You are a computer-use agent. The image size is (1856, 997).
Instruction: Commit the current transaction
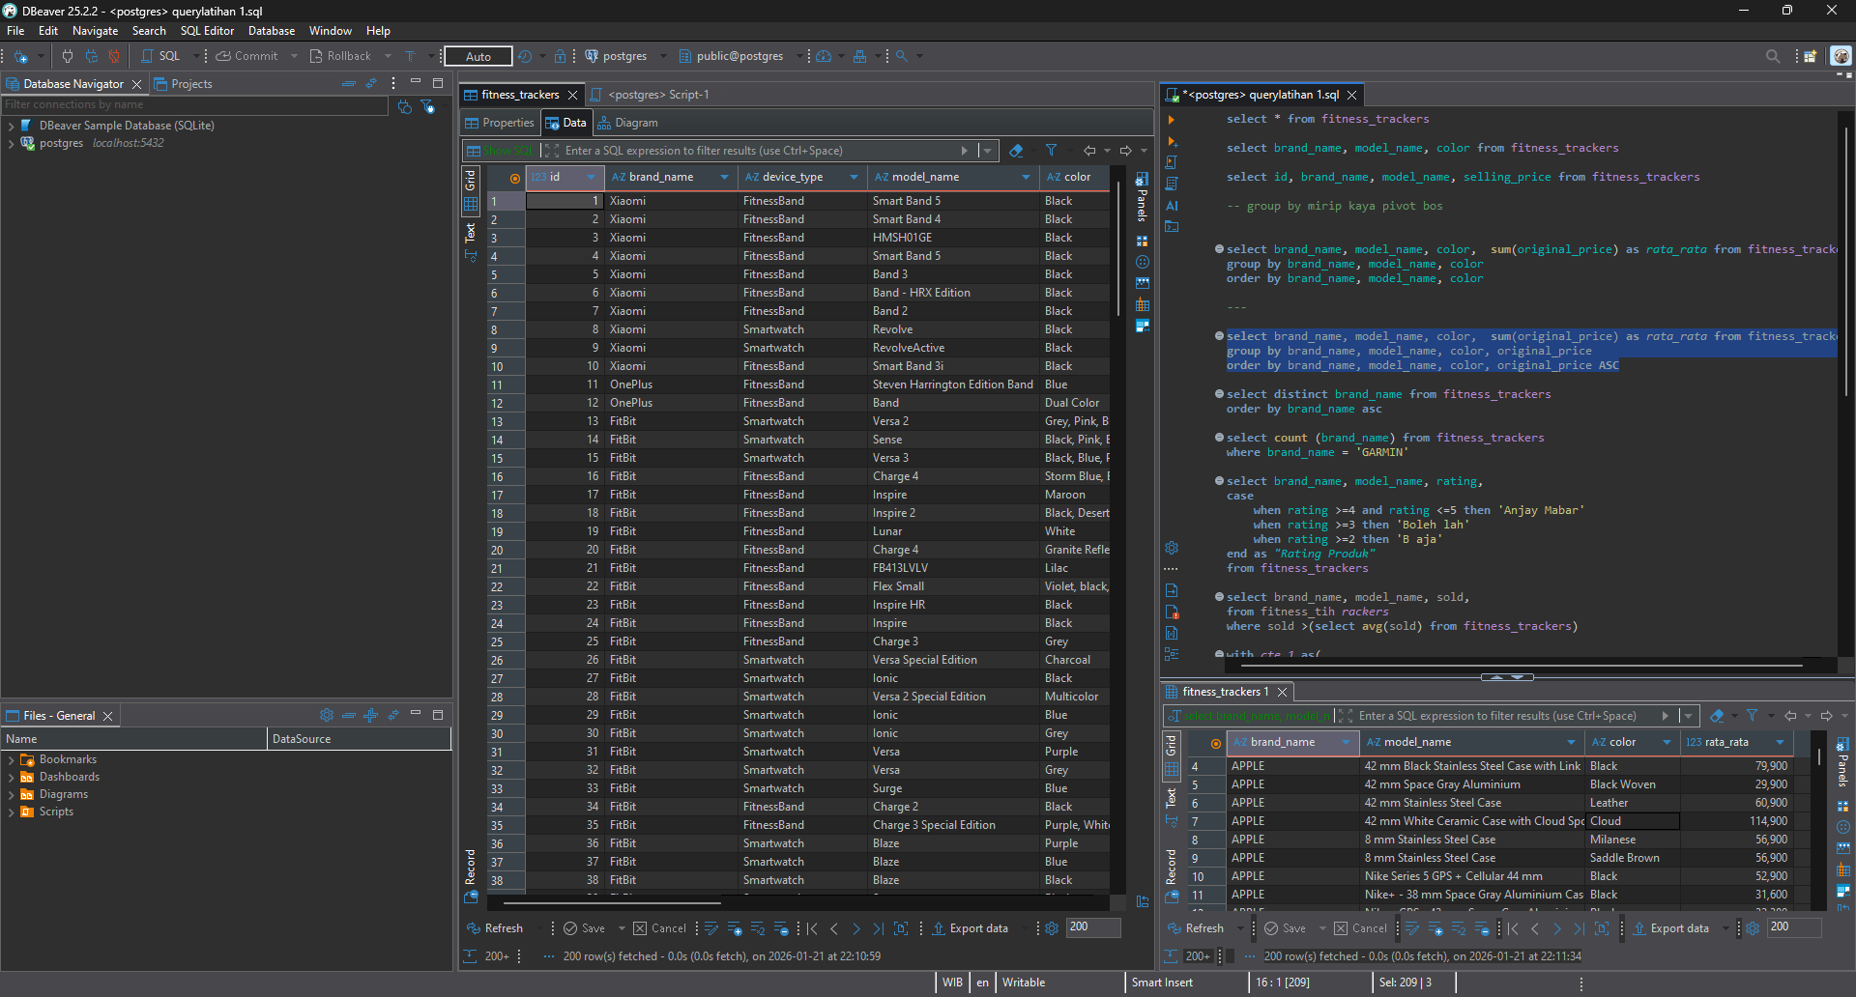coord(253,55)
